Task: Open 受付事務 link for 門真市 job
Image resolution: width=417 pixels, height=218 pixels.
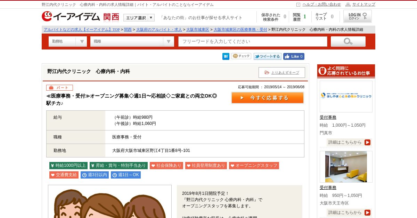Action: coord(328,117)
